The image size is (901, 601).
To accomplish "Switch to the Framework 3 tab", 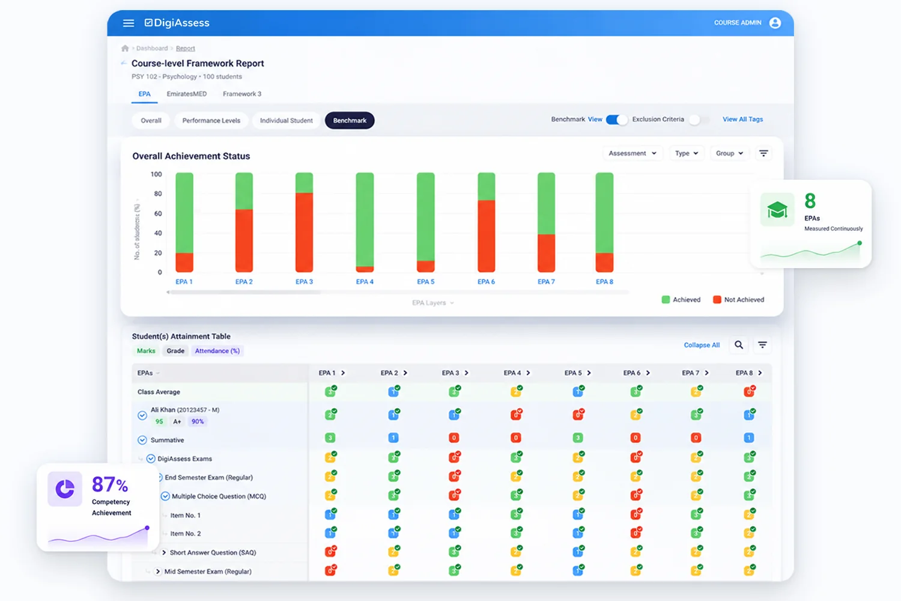I will click(x=242, y=94).
